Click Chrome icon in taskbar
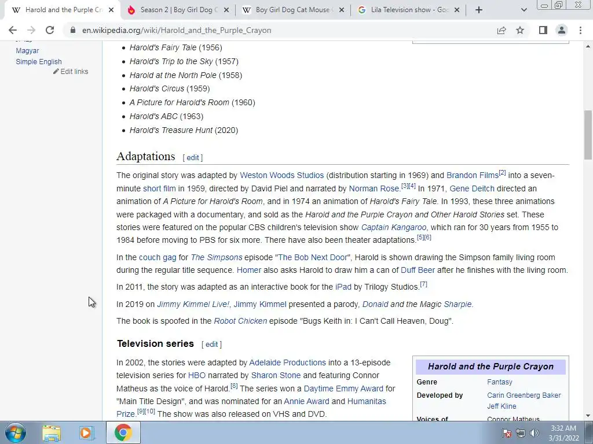Screen dimensions: 593x444 click(x=123, y=432)
